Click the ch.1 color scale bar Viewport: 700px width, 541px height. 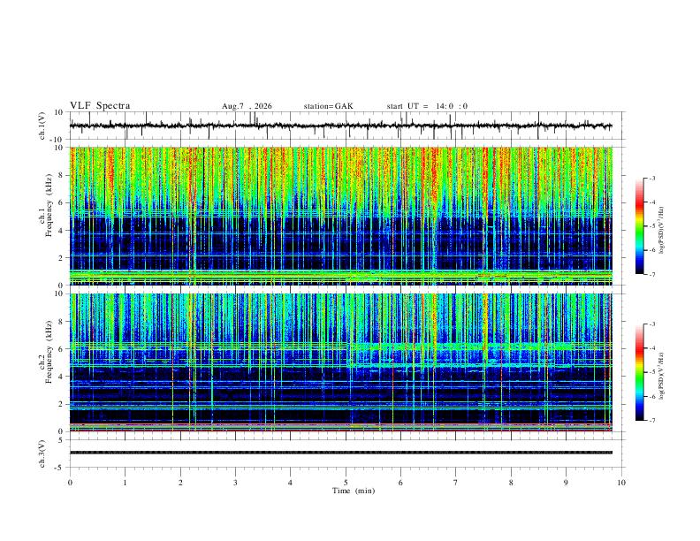point(639,226)
